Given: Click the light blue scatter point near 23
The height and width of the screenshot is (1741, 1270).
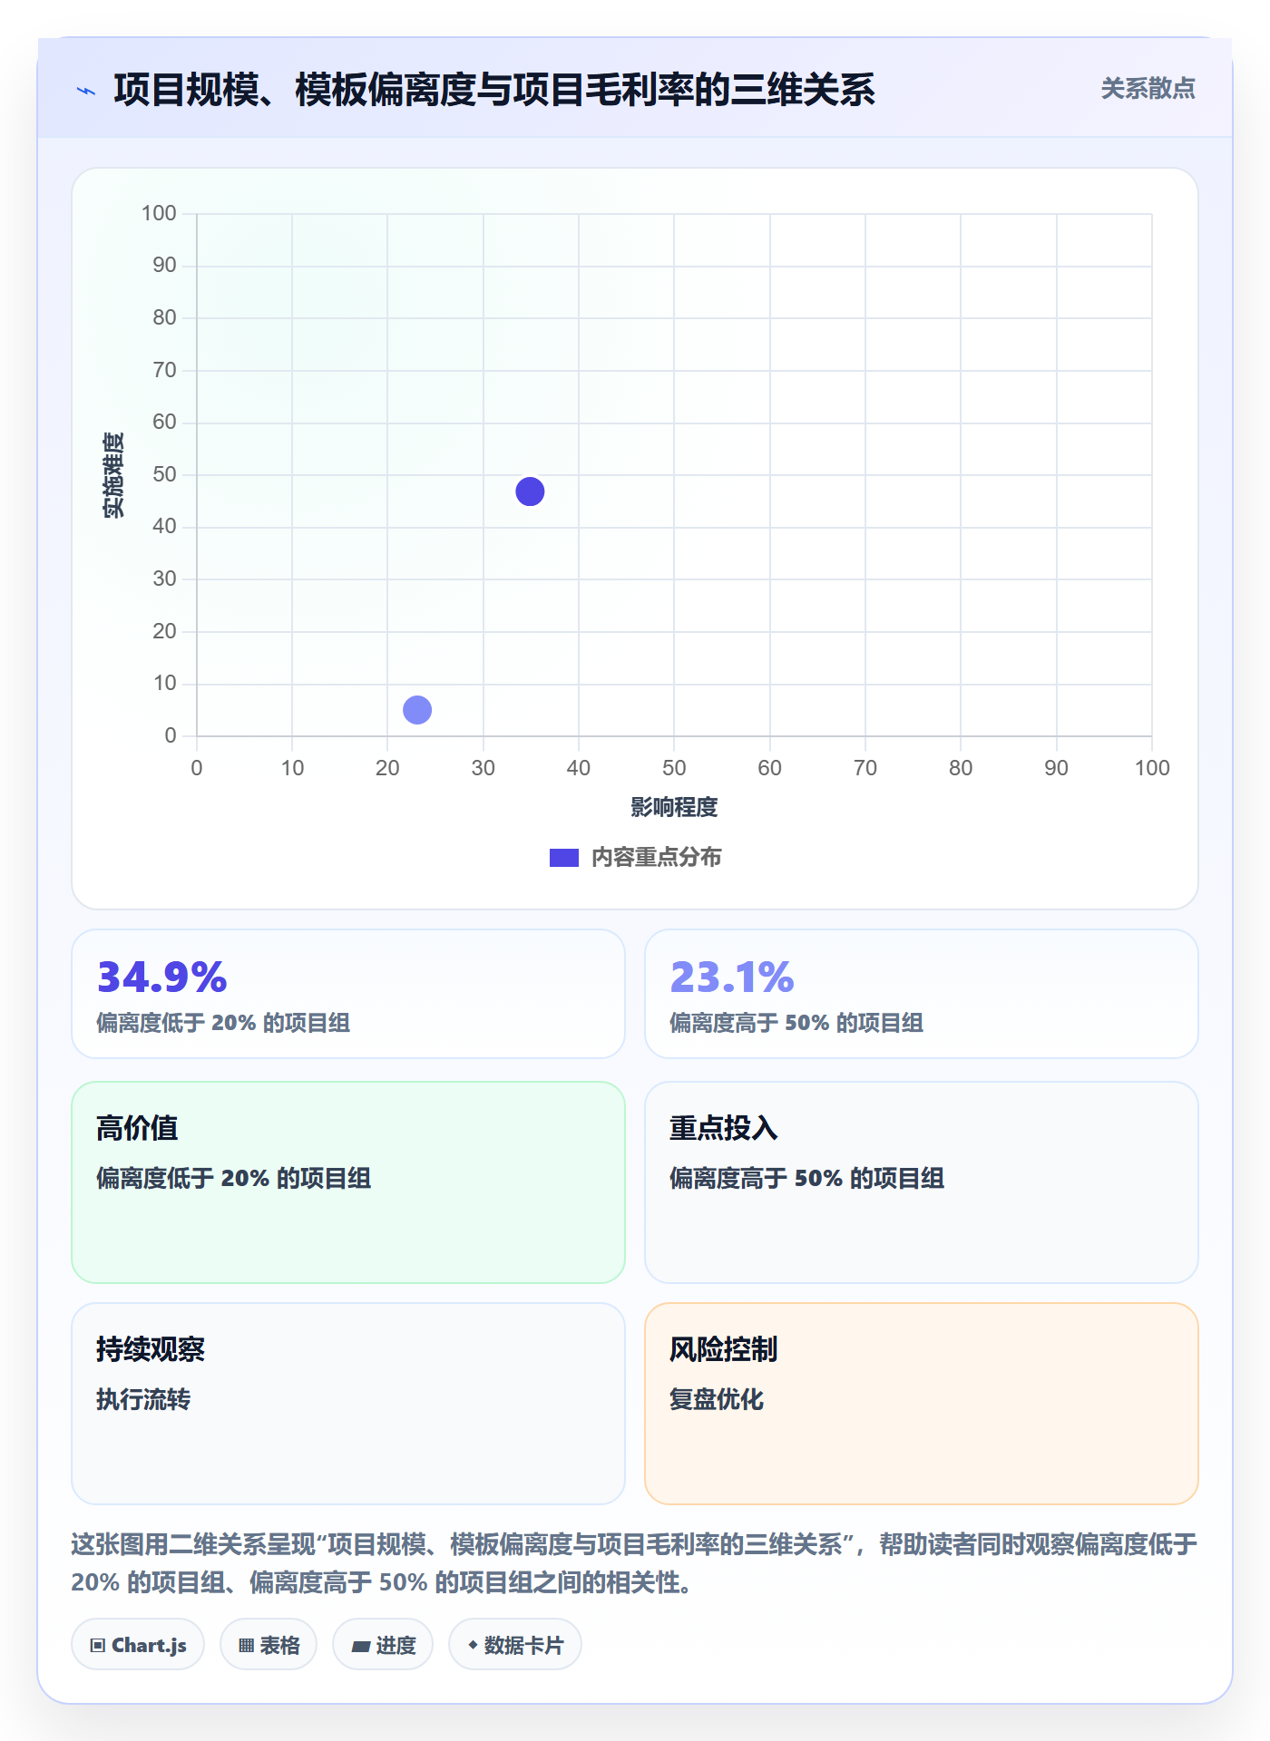Looking at the screenshot, I should [x=417, y=710].
